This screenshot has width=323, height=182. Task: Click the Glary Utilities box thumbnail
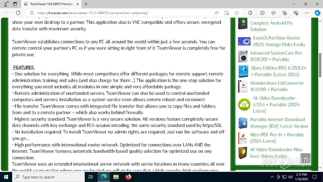click(243, 71)
